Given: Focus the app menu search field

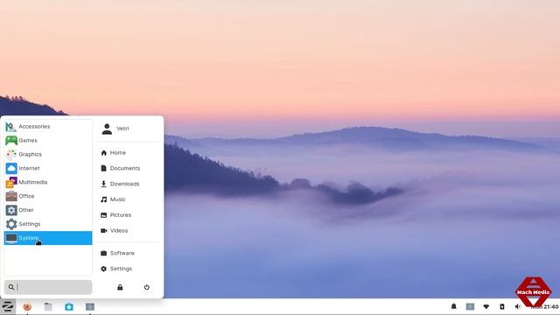Looking at the screenshot, I should click(x=48, y=287).
